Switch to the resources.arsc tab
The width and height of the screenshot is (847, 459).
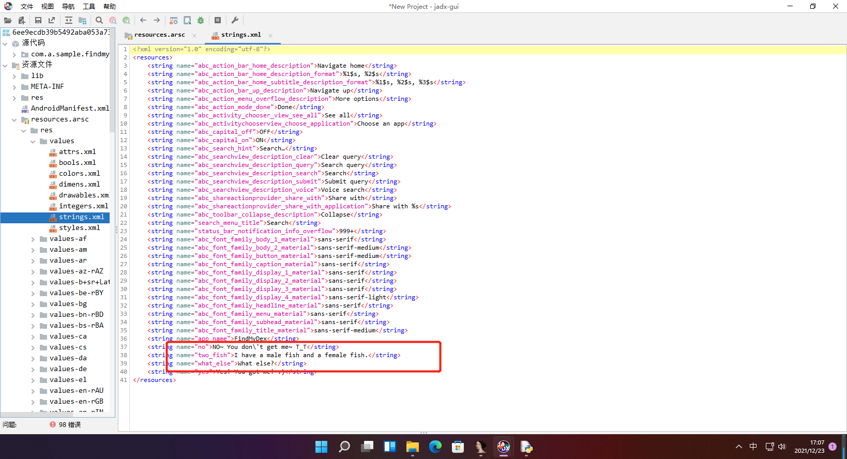pyautogui.click(x=159, y=35)
